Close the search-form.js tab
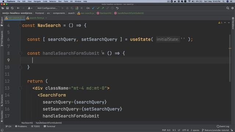This screenshot has height=132, width=235. (46, 18)
